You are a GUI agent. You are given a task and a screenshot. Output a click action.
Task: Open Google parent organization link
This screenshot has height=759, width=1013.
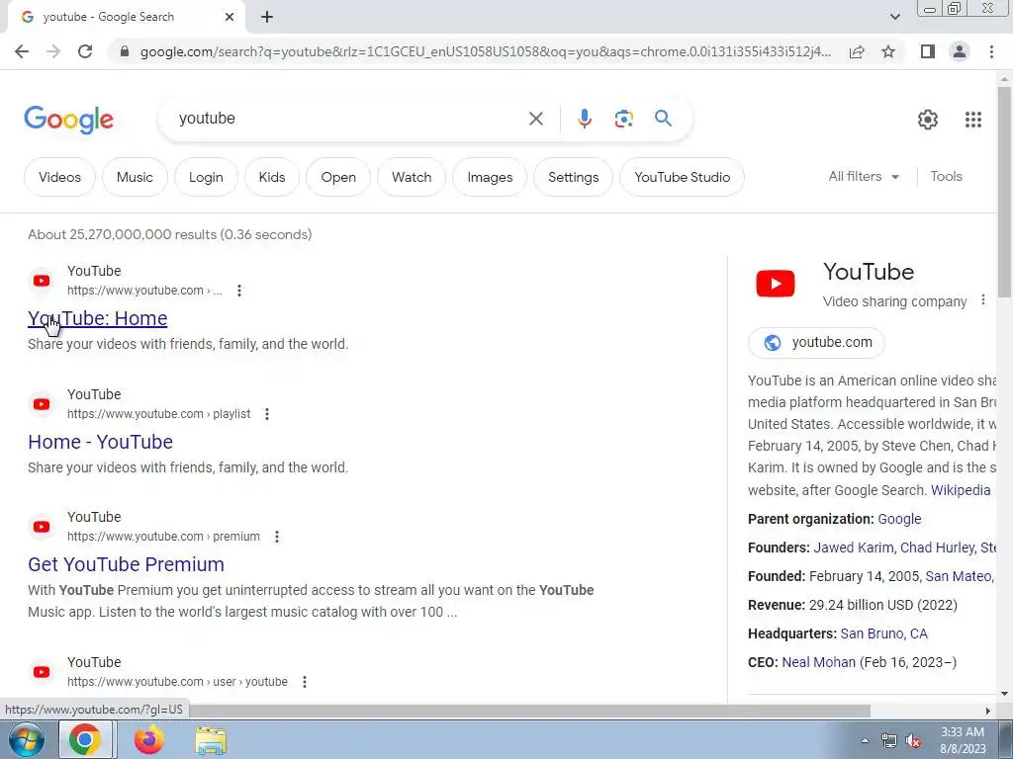[899, 519]
